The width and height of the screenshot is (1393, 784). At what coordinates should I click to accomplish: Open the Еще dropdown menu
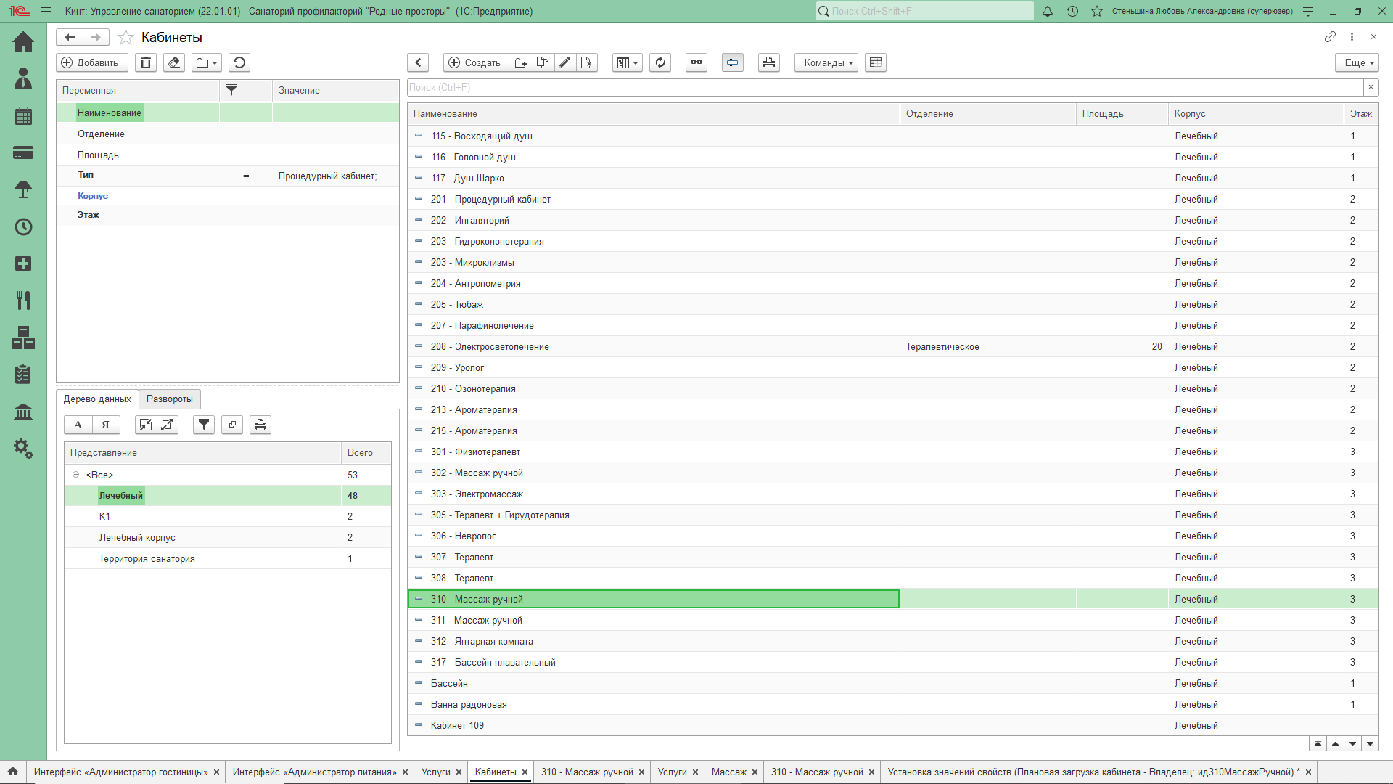coord(1356,62)
